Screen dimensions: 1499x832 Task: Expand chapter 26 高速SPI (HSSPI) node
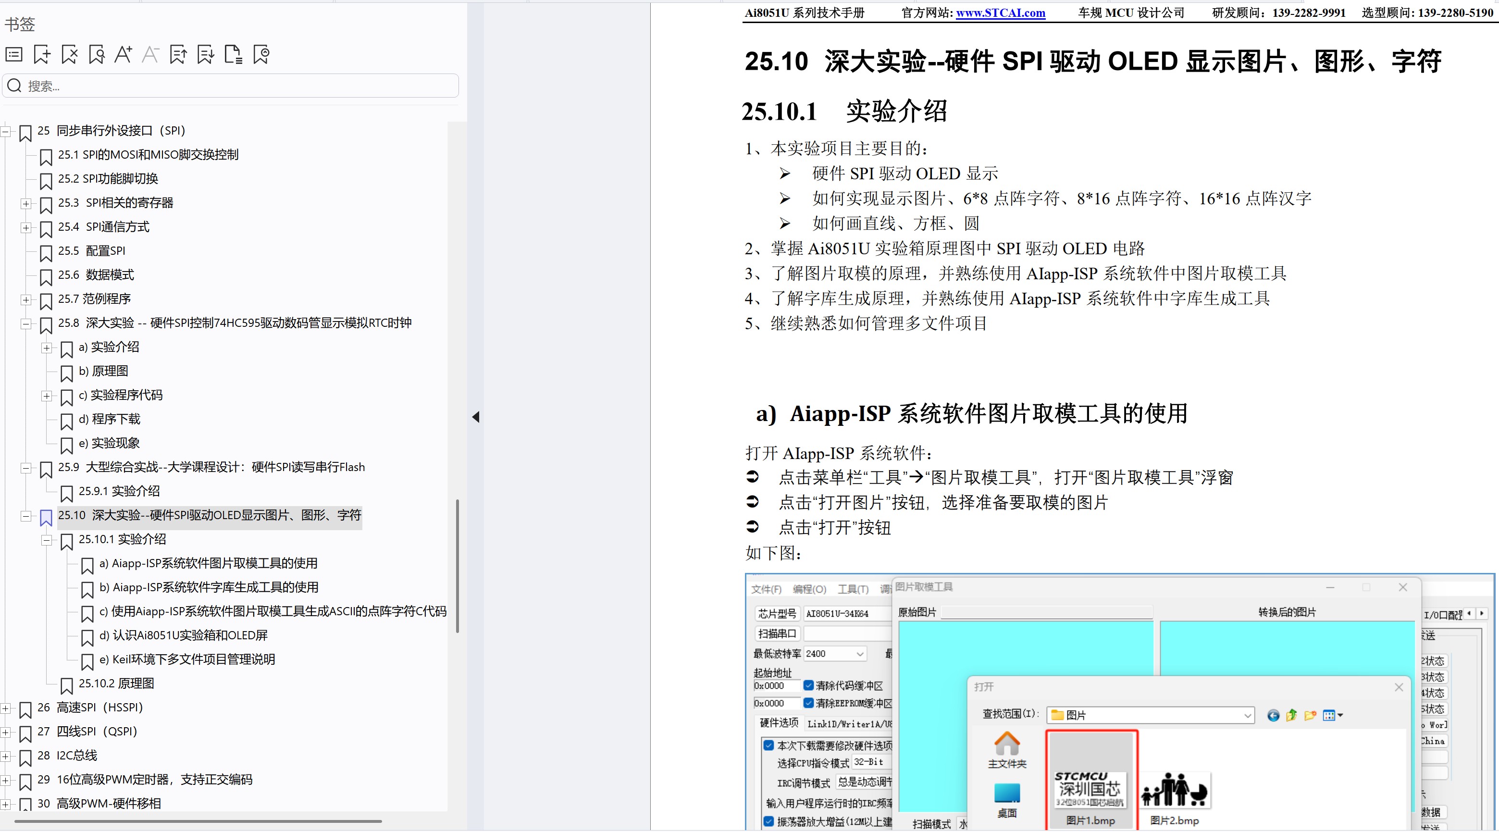pyautogui.click(x=5, y=708)
